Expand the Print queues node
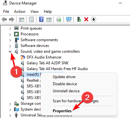The height and width of the screenshot is (118, 130). click(10, 29)
